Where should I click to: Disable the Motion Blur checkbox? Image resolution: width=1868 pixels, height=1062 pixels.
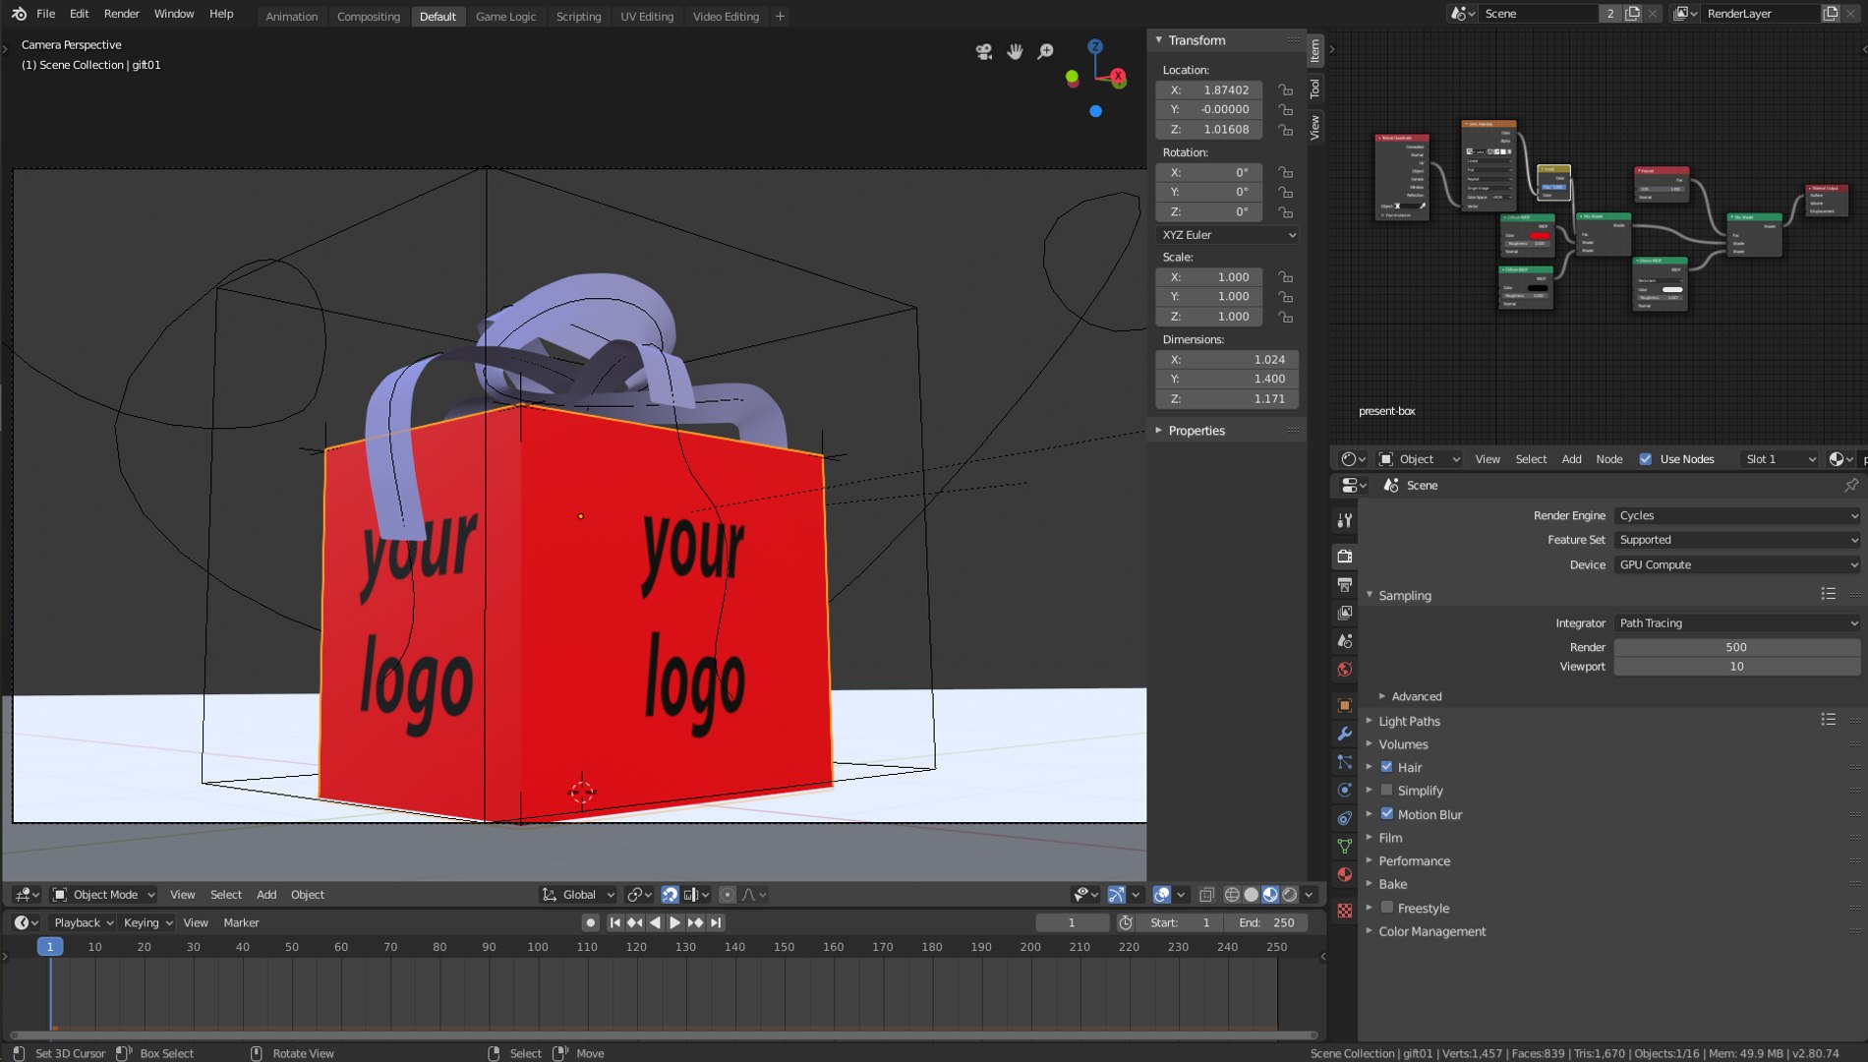pyautogui.click(x=1386, y=814)
